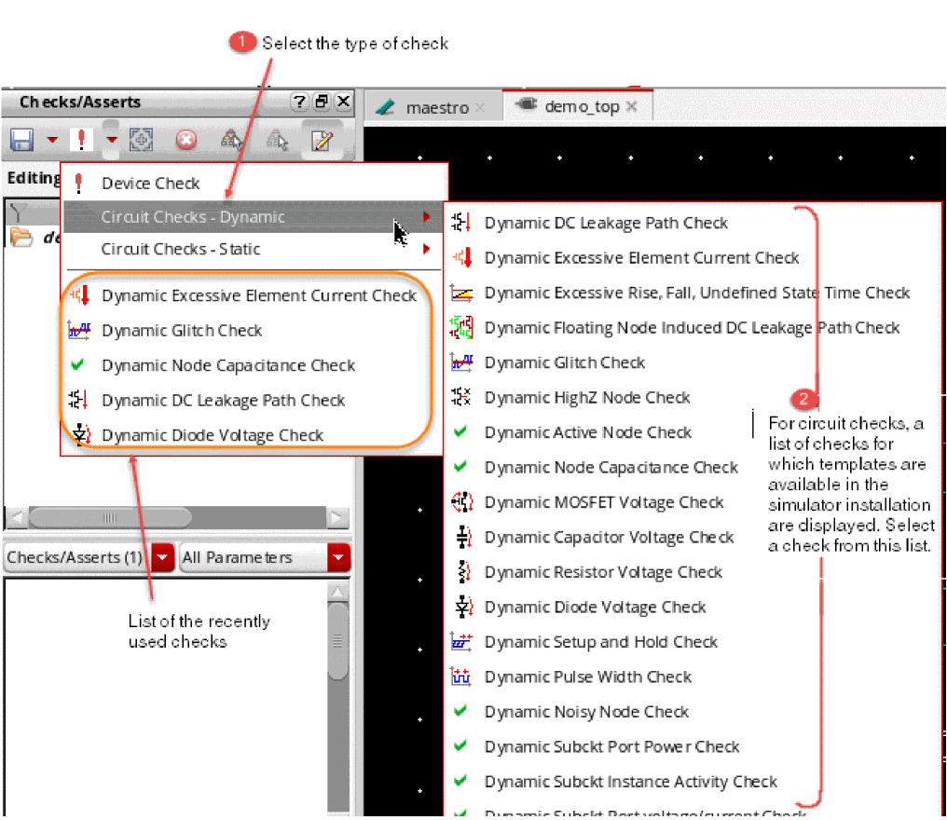The image size is (947, 820).
Task: Select Dynamic Setup and Hold Check
Action: [693, 642]
